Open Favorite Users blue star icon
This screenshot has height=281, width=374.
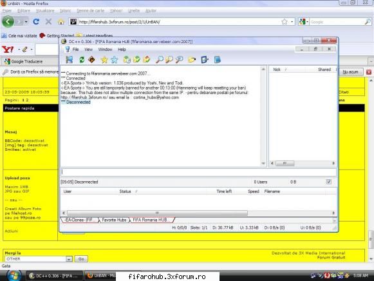pyautogui.click(x=114, y=60)
